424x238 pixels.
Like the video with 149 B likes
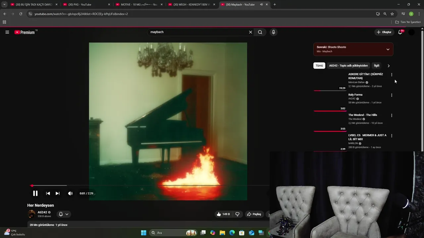click(223, 214)
